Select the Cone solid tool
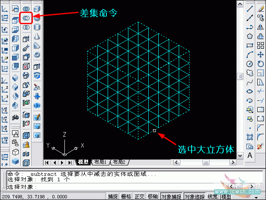The height and width of the screenshot is (200, 266). [37, 36]
